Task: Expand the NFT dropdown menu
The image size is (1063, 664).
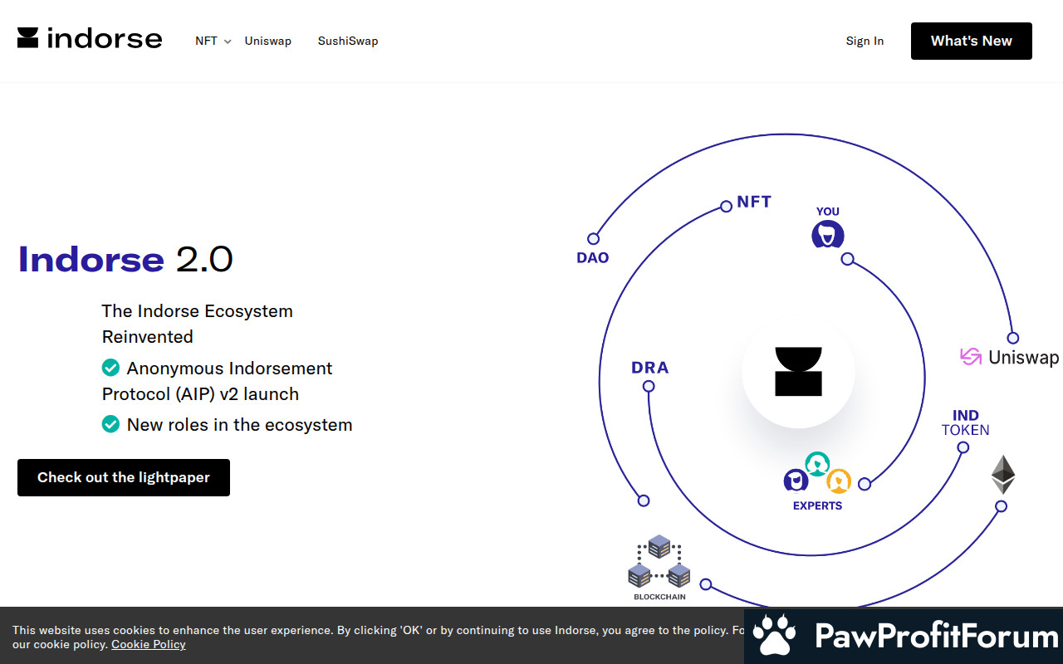Action: (206, 41)
